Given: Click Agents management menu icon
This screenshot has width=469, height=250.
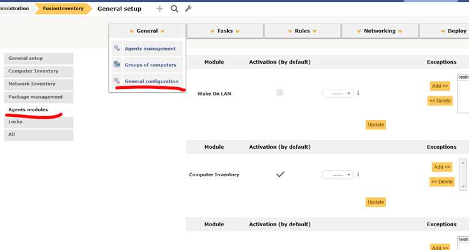Looking at the screenshot, I should [117, 48].
